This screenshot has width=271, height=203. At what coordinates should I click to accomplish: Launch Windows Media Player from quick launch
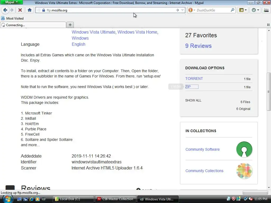38,199
